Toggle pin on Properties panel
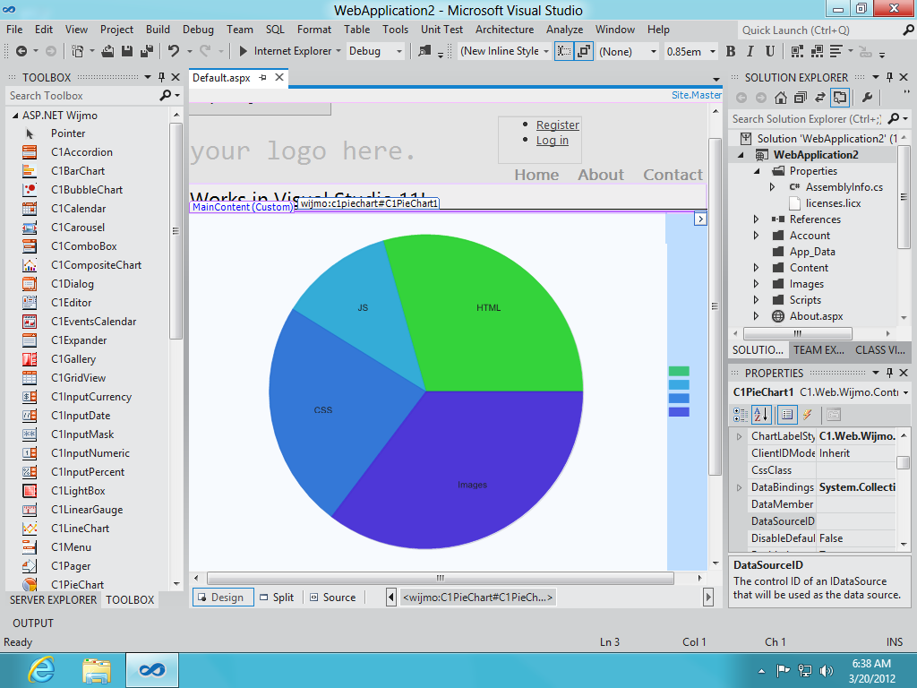 889,373
